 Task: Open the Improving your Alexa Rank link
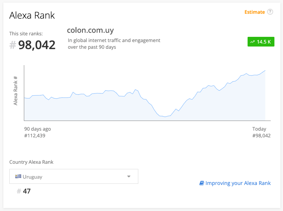click(238, 183)
